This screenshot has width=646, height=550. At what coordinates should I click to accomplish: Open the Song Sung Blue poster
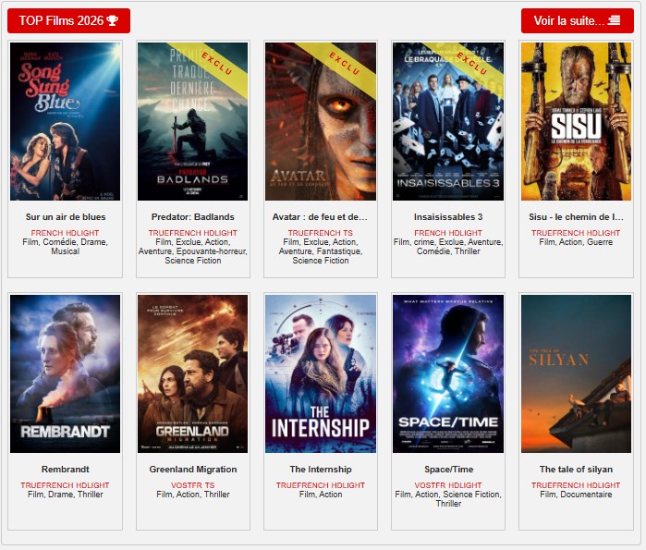(65, 121)
